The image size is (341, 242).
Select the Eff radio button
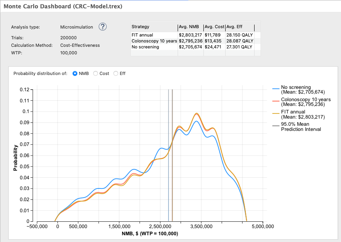pos(116,73)
